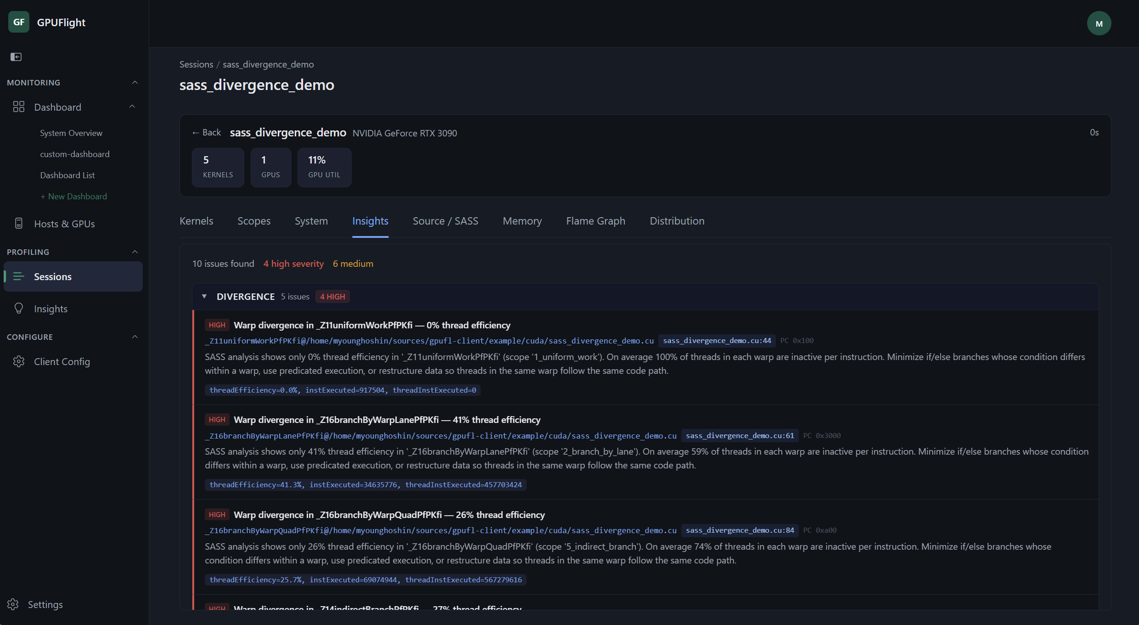Click the Settings gear icon
Screen dimensions: 1139x625
[13, 604]
